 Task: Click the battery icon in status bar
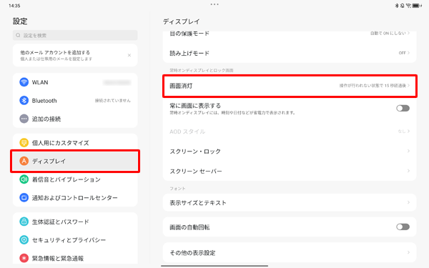[x=417, y=6]
